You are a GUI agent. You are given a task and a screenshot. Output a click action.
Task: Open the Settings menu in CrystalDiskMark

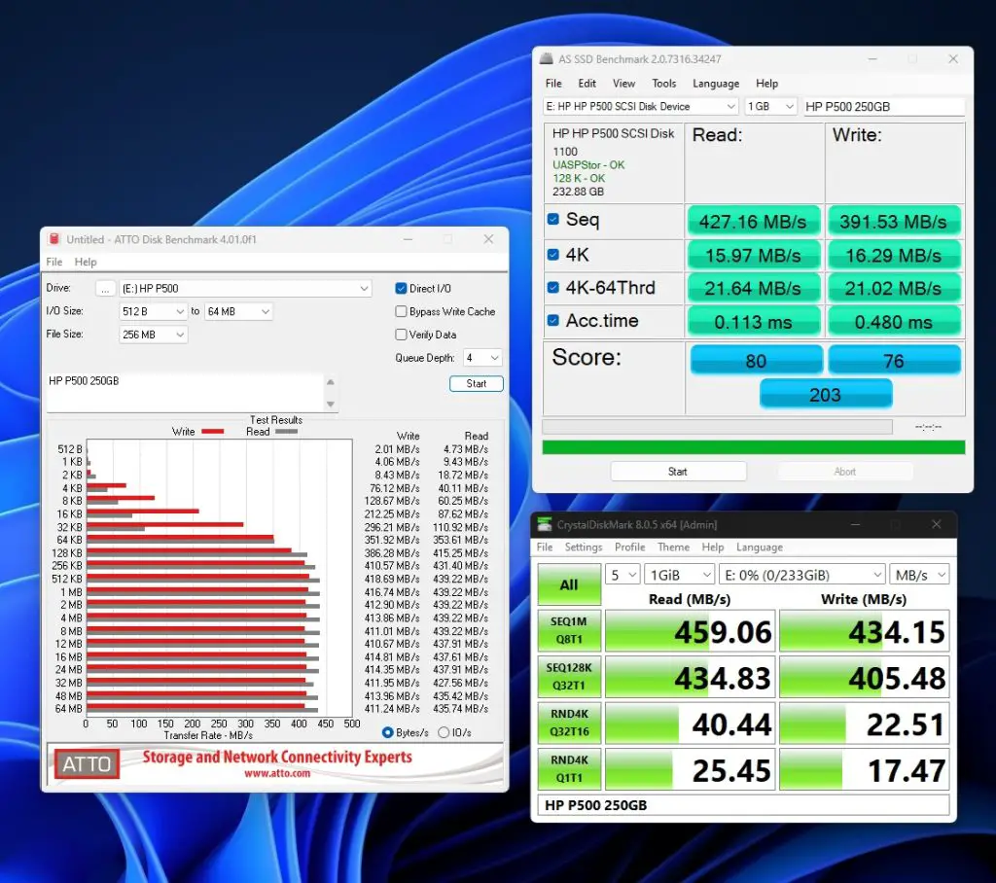tap(584, 547)
